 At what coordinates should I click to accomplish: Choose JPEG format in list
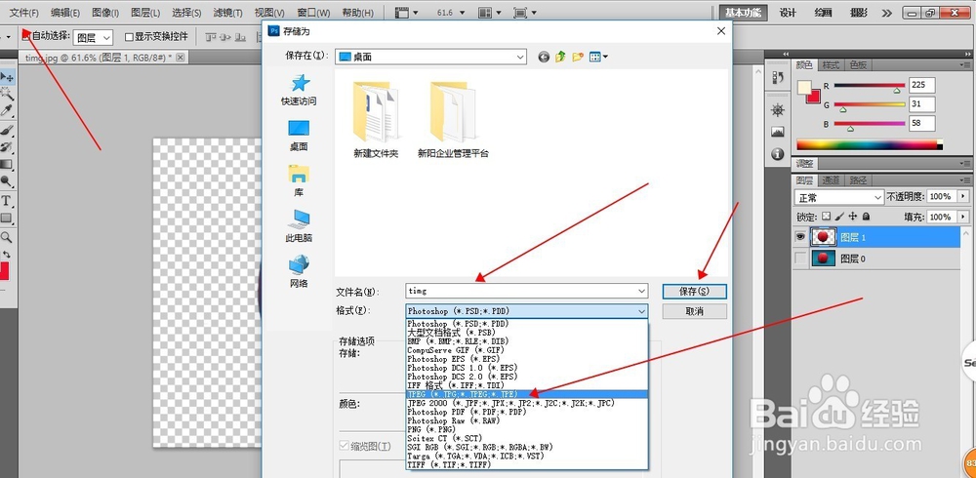527,394
